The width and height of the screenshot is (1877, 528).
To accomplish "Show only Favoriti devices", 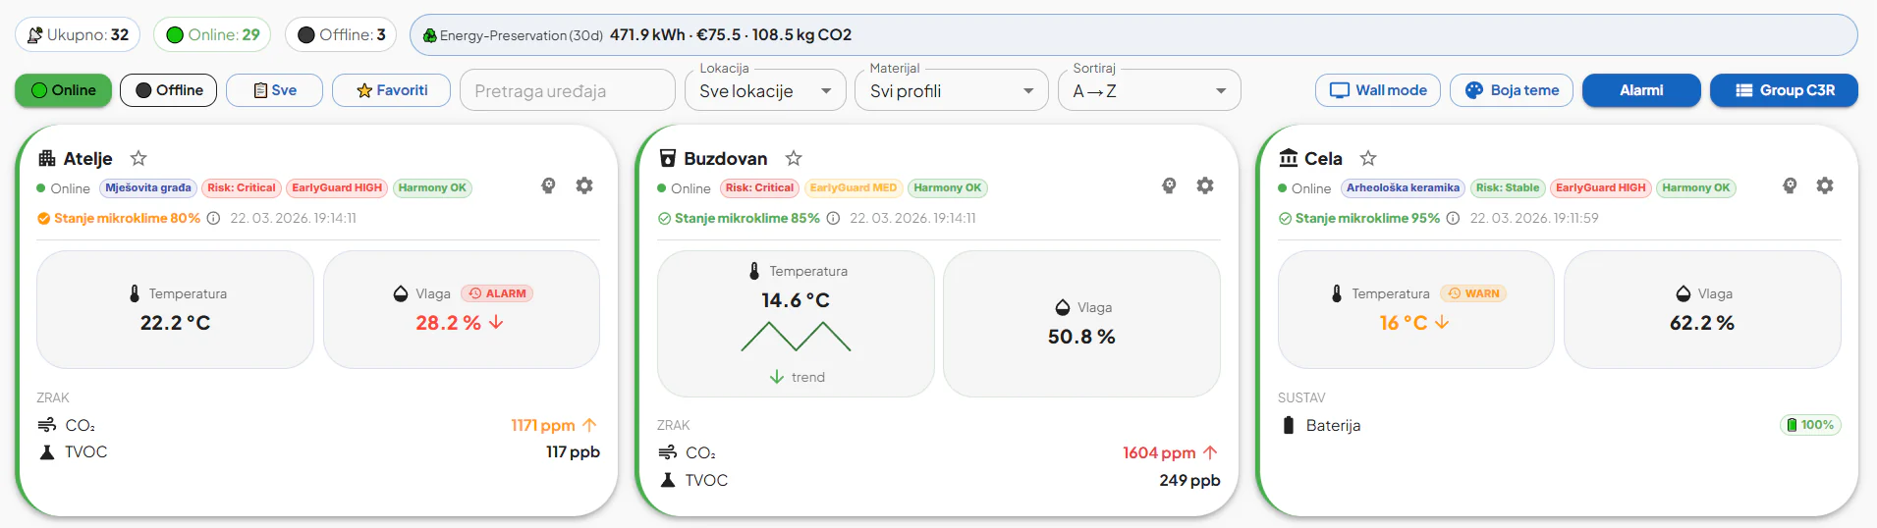I will [x=391, y=90].
